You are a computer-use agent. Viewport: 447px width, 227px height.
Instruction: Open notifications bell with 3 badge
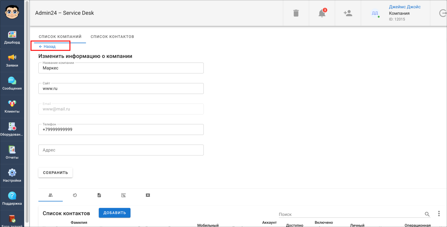[x=322, y=13]
